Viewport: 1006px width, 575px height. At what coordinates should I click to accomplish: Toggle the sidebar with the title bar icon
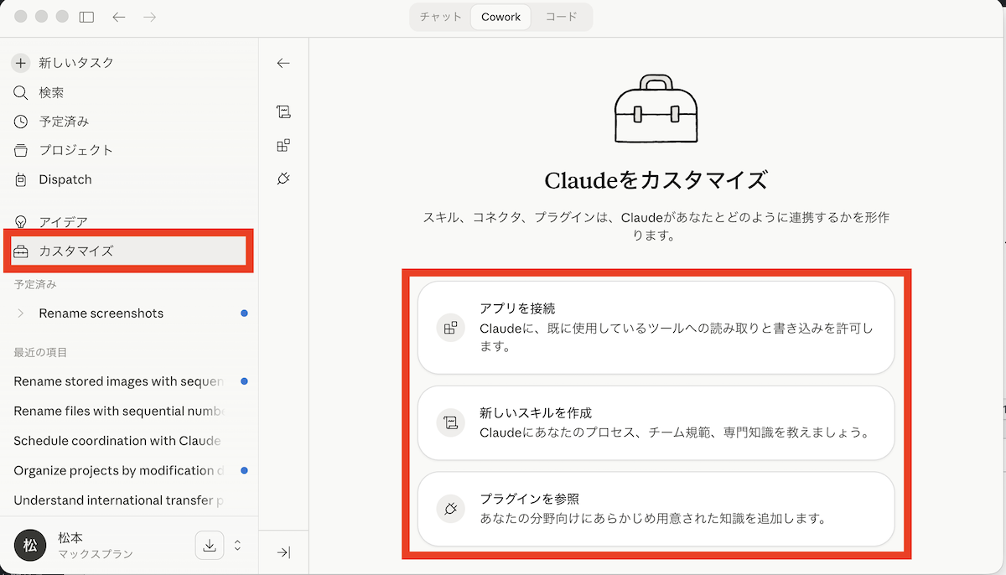tap(86, 17)
